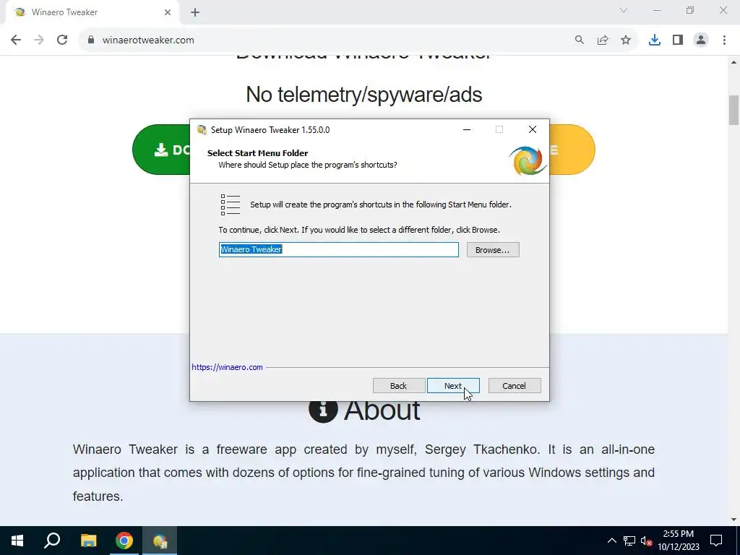Click Next in the setup wizard
The height and width of the screenshot is (555, 740).
(x=453, y=386)
